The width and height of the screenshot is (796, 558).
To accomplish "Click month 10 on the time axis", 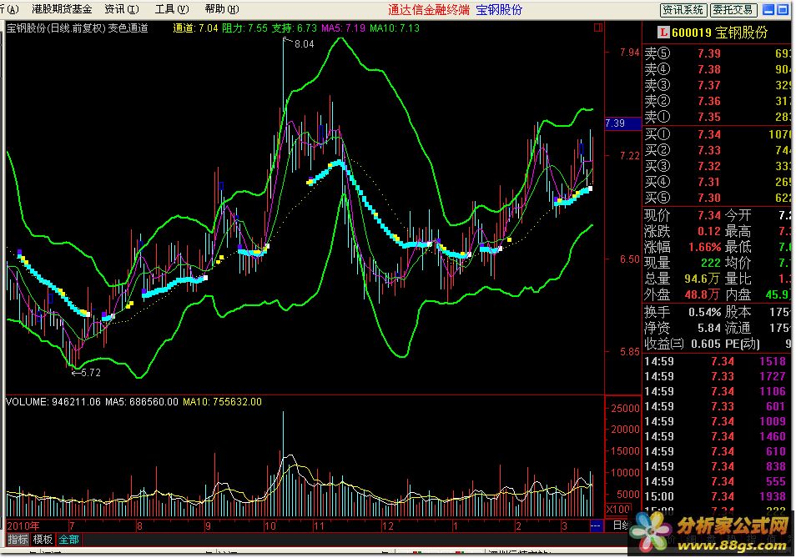I will click(x=270, y=526).
